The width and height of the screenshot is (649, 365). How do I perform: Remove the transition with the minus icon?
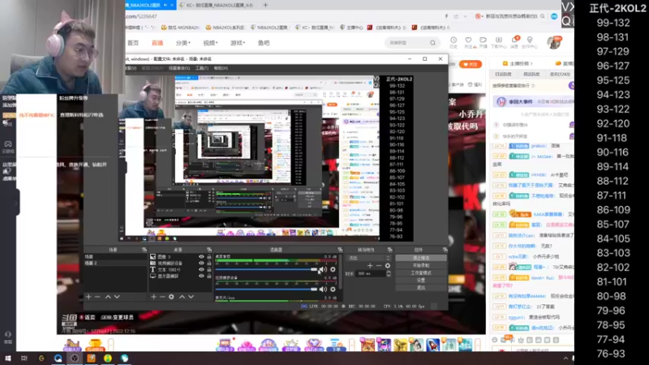tap(378, 266)
